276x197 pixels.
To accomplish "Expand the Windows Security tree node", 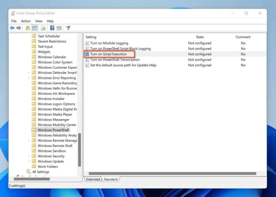I will (x=29, y=156).
